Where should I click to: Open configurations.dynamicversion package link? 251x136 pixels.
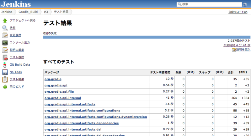click(96, 117)
